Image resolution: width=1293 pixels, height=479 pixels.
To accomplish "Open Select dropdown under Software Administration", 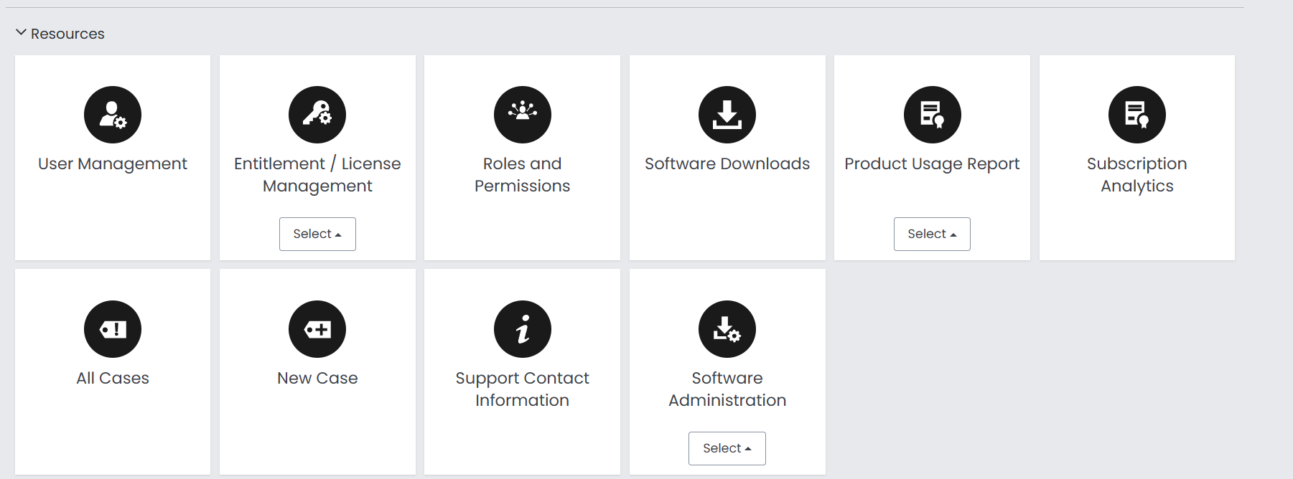I will click(727, 448).
